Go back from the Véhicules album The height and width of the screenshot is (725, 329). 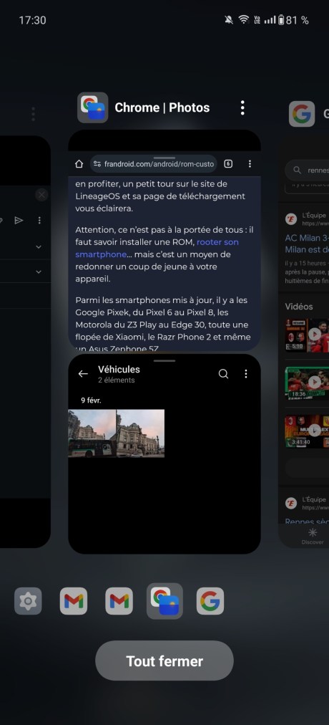click(83, 374)
